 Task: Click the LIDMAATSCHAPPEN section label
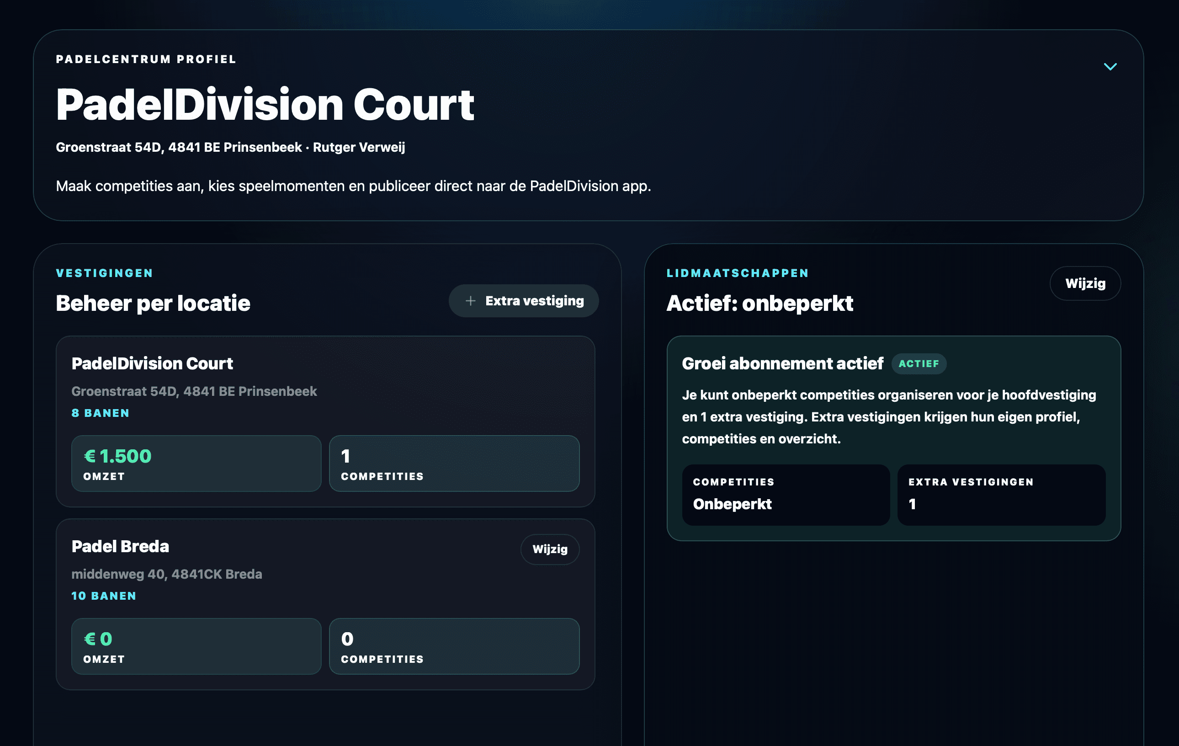tap(738, 273)
